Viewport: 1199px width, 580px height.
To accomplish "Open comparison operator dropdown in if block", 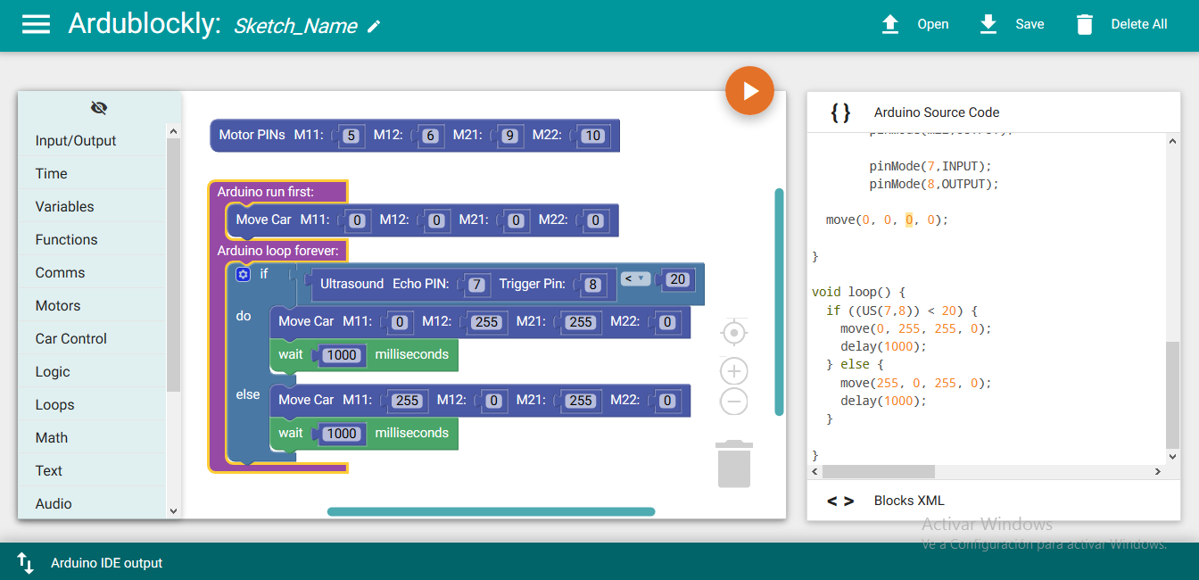I will coord(635,278).
